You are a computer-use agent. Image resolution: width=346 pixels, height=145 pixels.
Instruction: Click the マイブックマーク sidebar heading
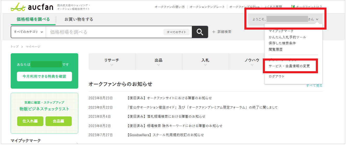click(26, 141)
